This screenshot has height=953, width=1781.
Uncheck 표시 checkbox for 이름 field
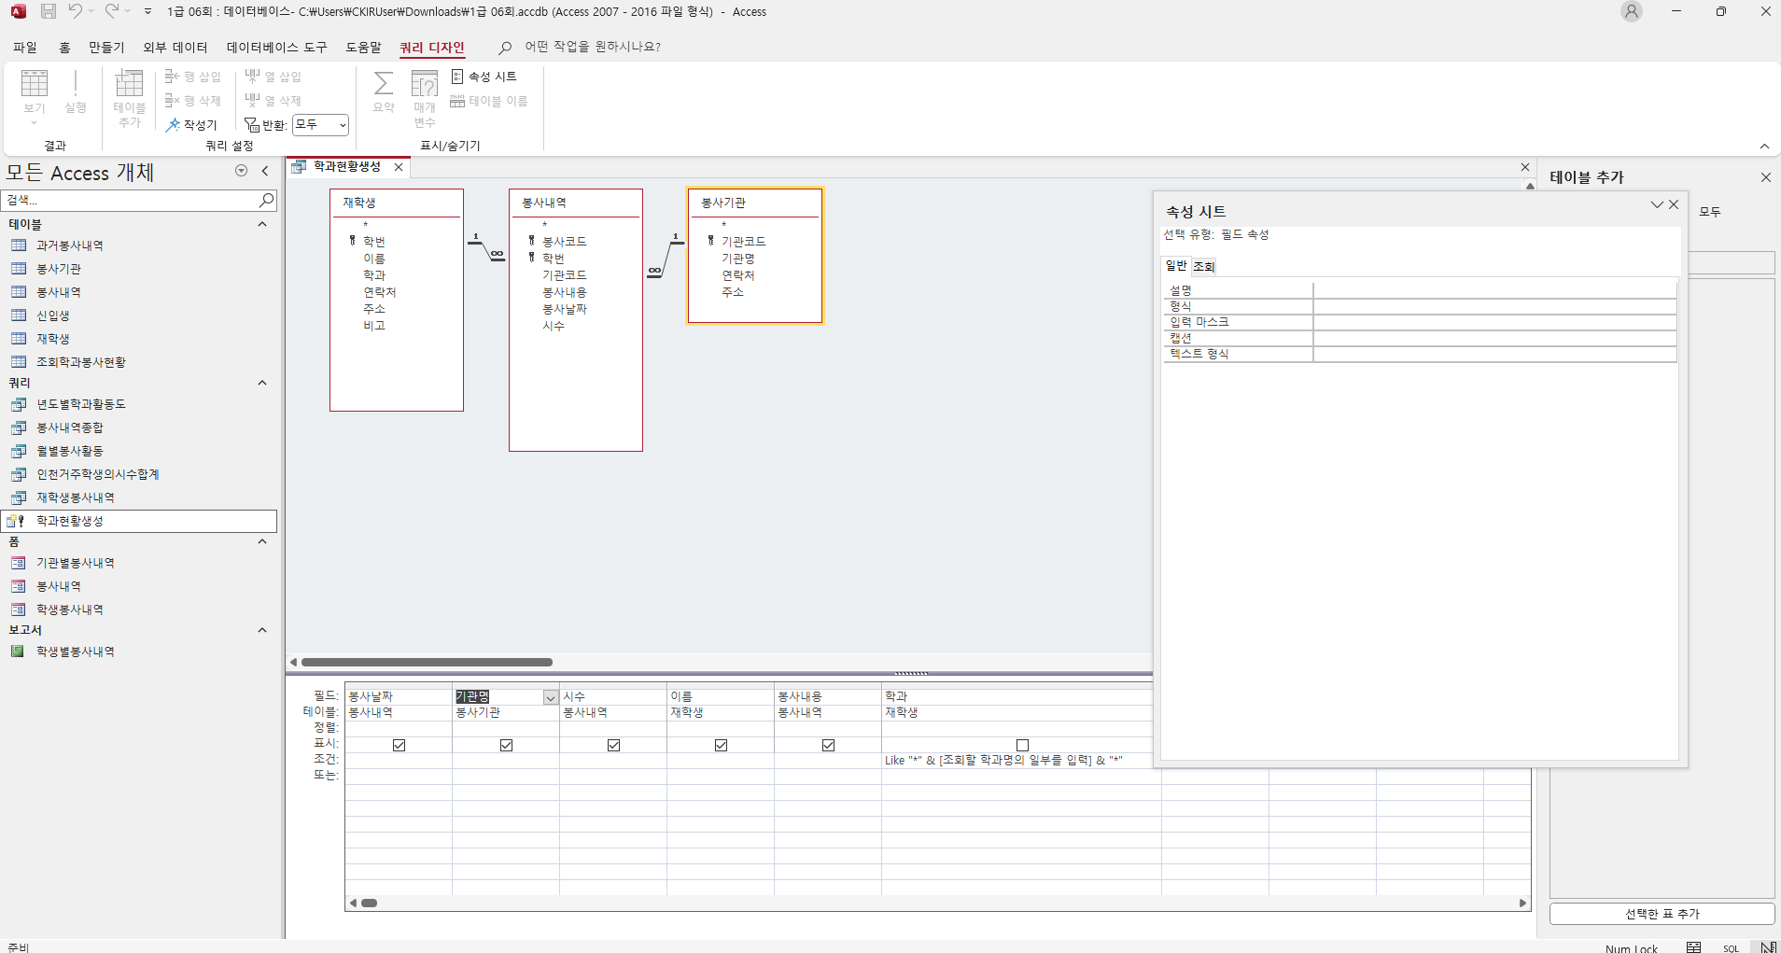pos(721,745)
